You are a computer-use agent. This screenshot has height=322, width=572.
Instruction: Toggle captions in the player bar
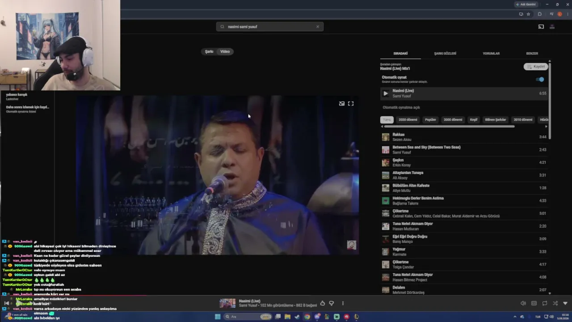[534, 303]
